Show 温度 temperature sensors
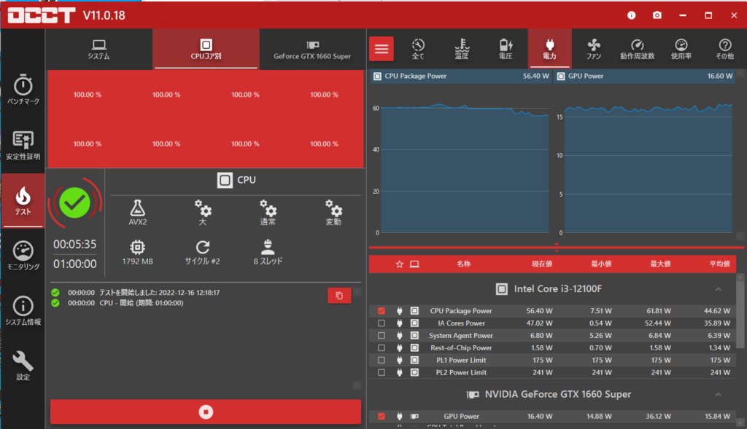Viewport: 747px width, 429px height. pos(462,49)
